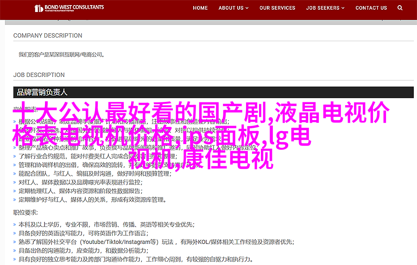Select the JOB DESCRIPTION heading
The width and height of the screenshot is (417, 265).
pyautogui.click(x=39, y=75)
